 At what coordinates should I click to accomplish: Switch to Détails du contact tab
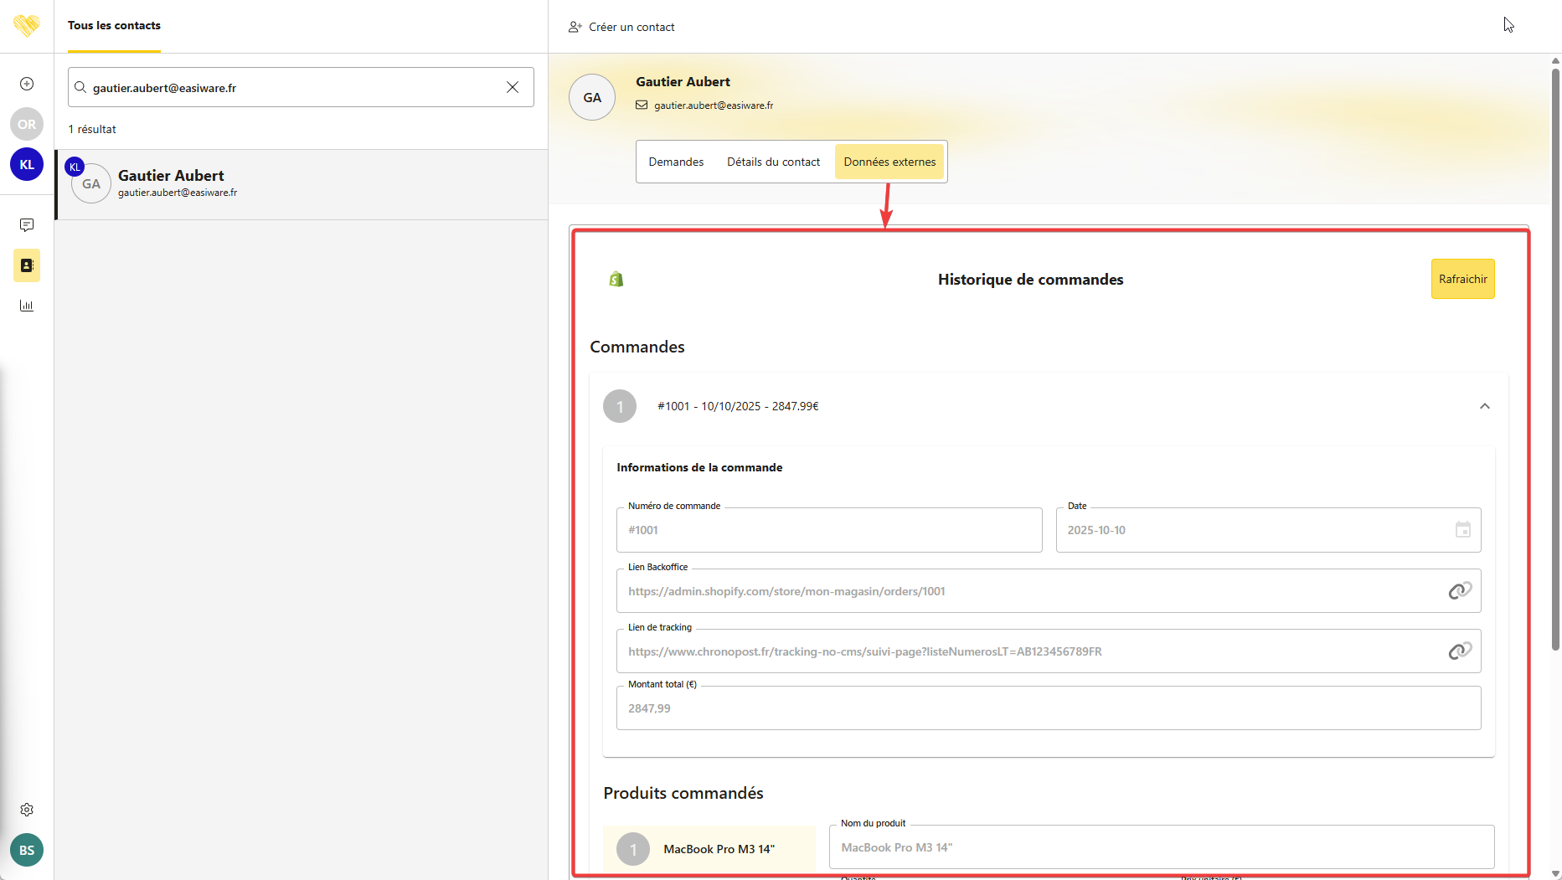click(773, 162)
